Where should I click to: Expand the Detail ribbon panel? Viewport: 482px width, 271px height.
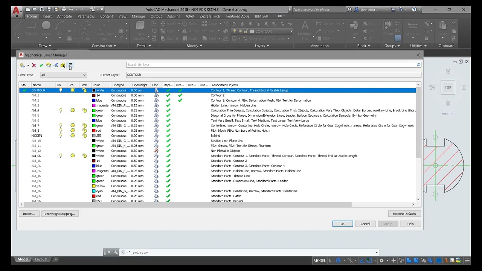click(x=144, y=46)
